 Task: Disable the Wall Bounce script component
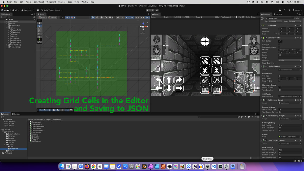pyautogui.click(x=267, y=100)
